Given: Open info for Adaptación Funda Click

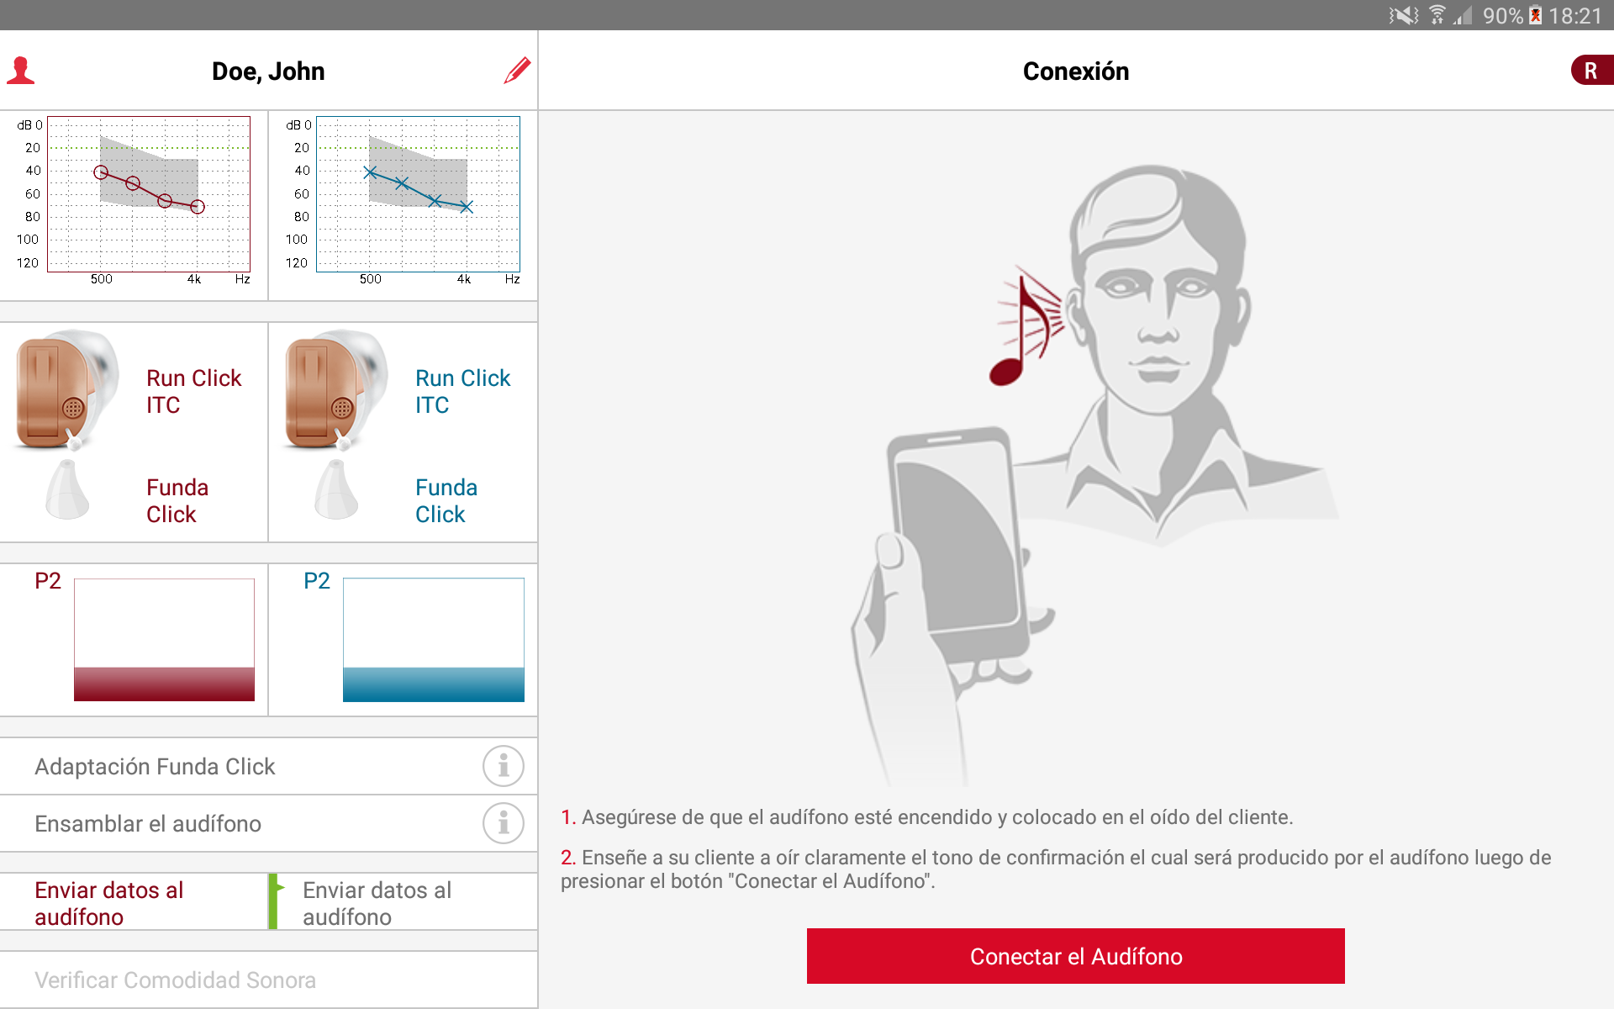Looking at the screenshot, I should (504, 766).
